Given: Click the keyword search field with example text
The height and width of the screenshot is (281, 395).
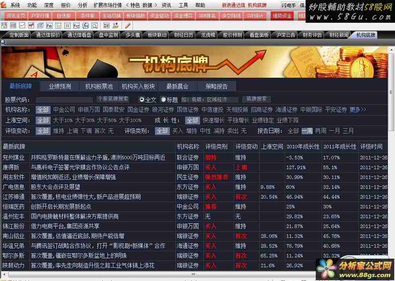Looking at the screenshot, I should (209, 100).
